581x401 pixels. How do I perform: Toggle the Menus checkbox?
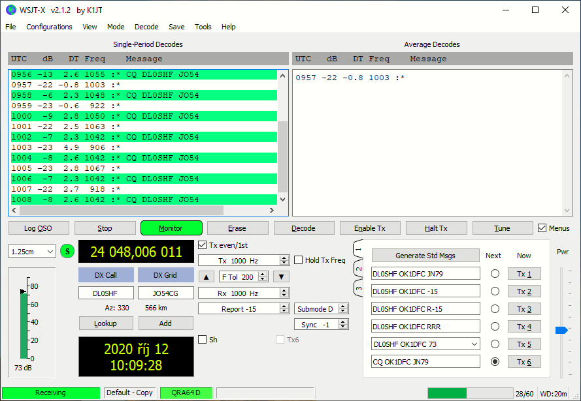542,228
